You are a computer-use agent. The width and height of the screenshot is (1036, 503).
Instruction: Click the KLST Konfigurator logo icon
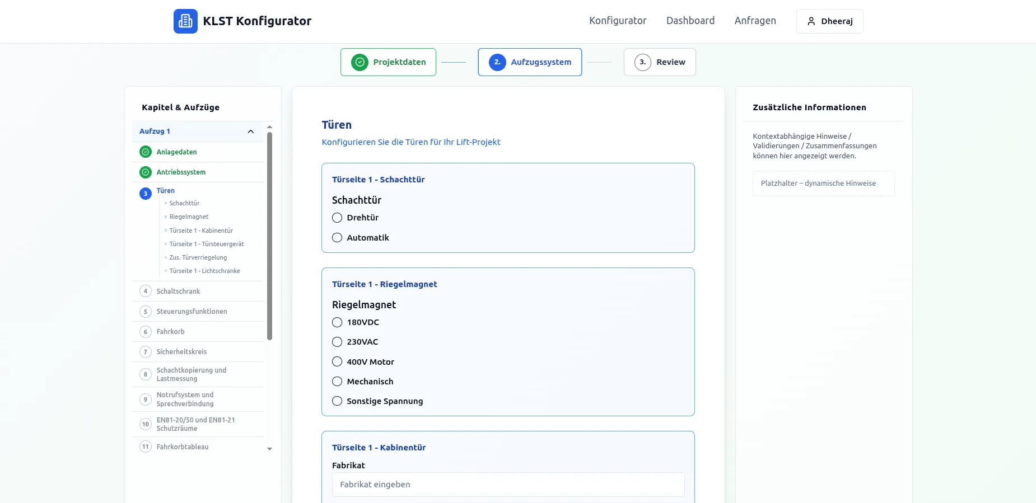click(185, 21)
